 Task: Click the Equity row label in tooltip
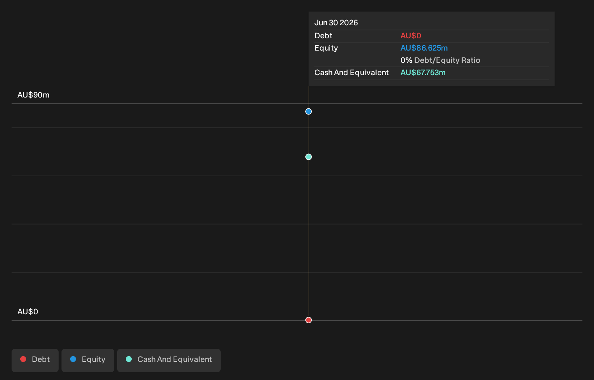[x=326, y=48]
